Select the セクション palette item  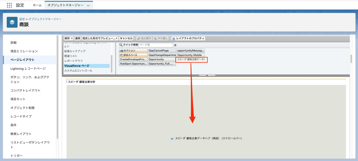point(133,50)
